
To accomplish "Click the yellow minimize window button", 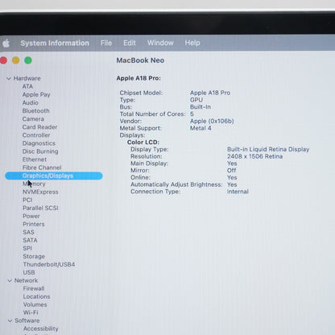I will [16, 60].
